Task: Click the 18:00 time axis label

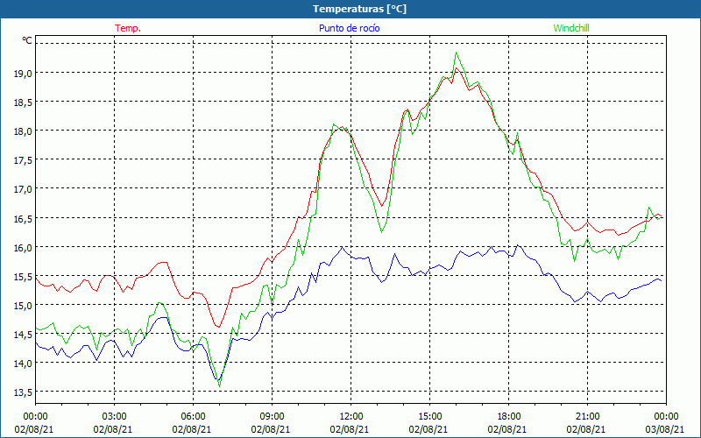Action: click(508, 417)
